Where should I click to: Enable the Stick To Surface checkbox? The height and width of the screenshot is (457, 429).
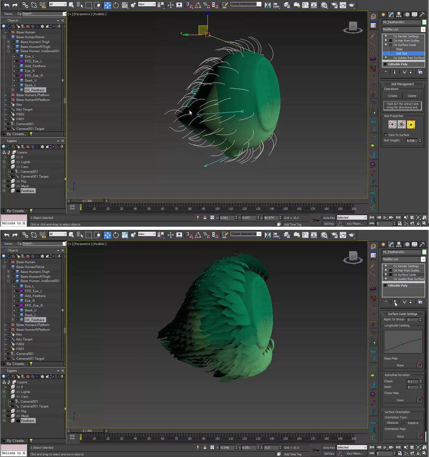pos(386,135)
